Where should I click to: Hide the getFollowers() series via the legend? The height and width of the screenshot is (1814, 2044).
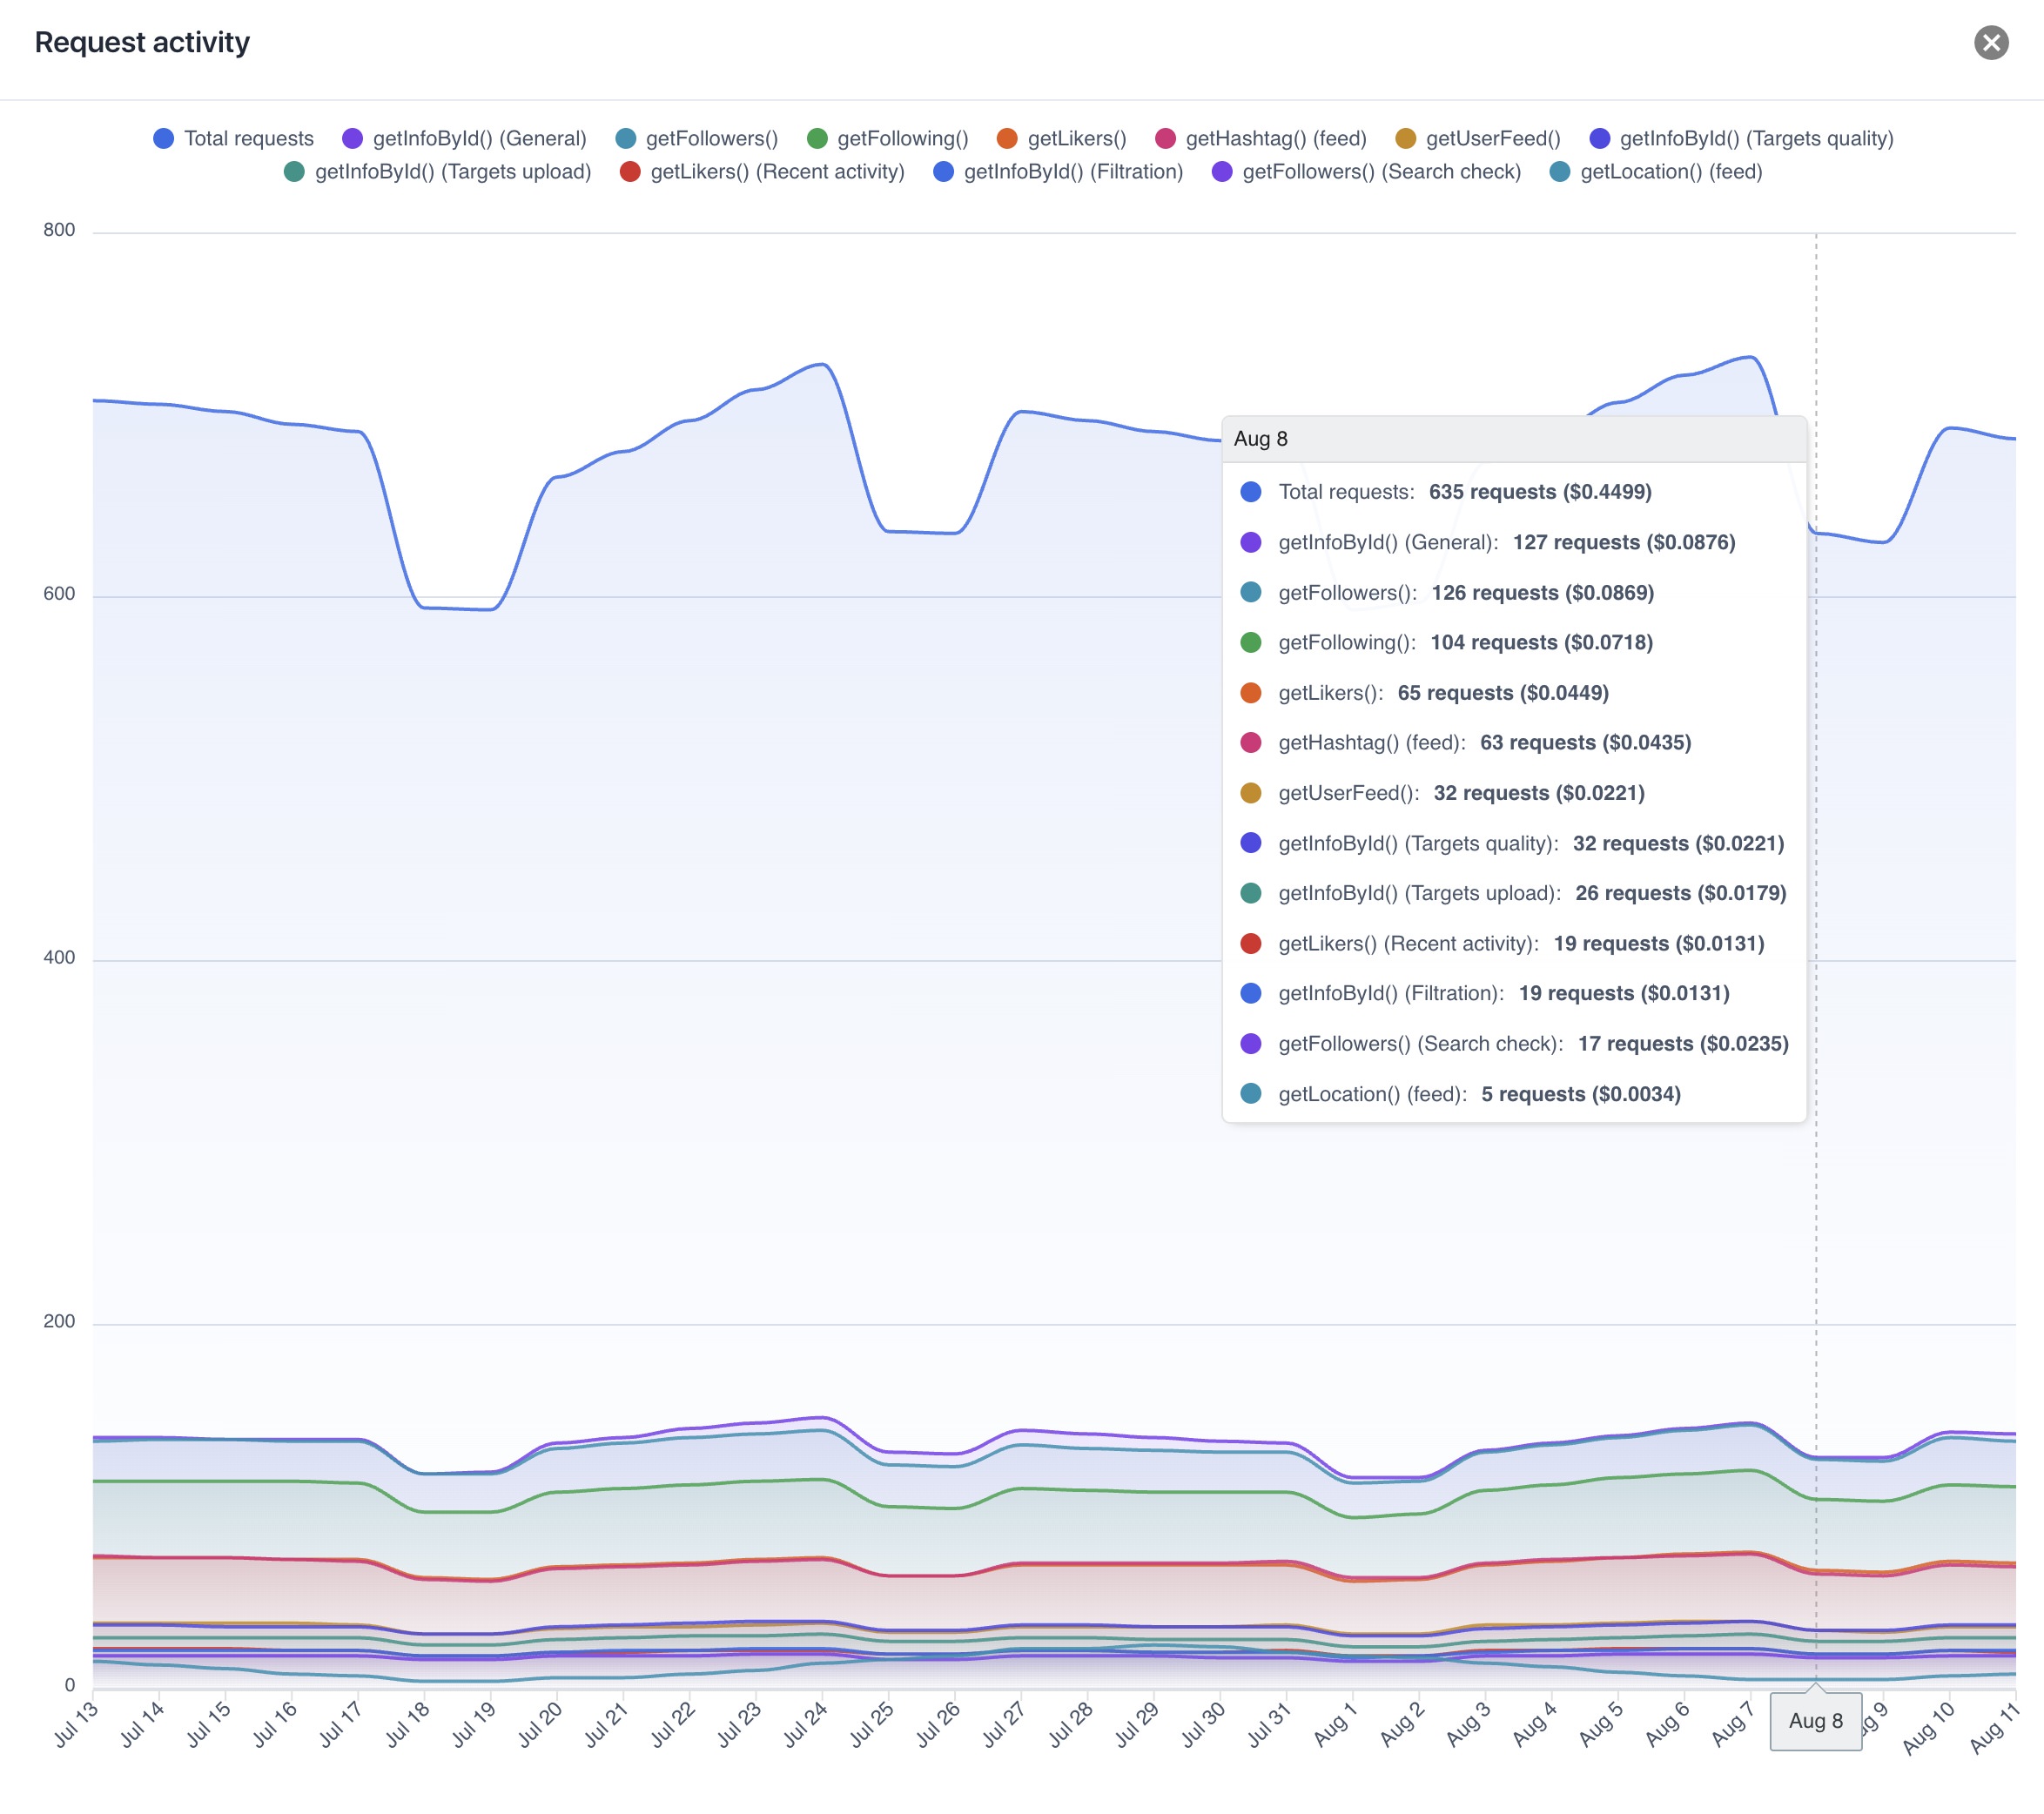(x=696, y=138)
